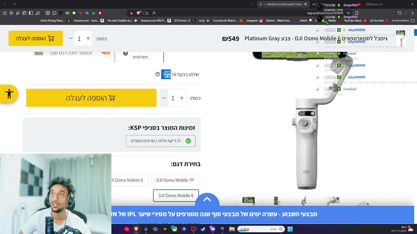Viewport: 417px width, 234px height.
Task: Open File Explorer from the taskbar
Action: [232, 229]
